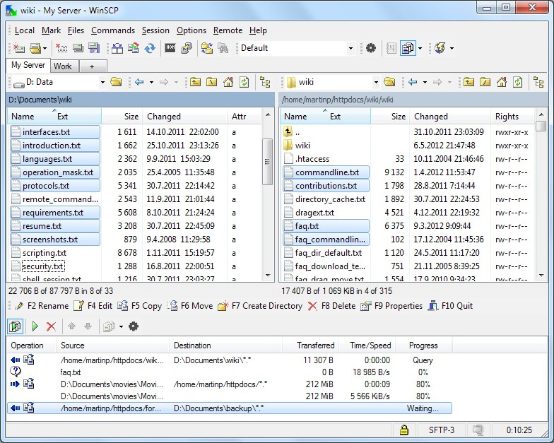The height and width of the screenshot is (443, 554).
Task: Click the Preferences gear icon in main toolbar
Action: [370, 48]
